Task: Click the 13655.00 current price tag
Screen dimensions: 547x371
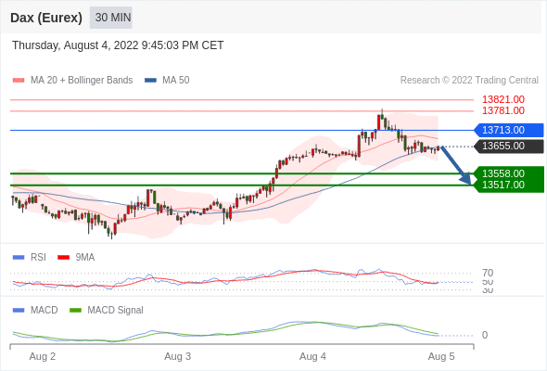Action: tap(508, 146)
